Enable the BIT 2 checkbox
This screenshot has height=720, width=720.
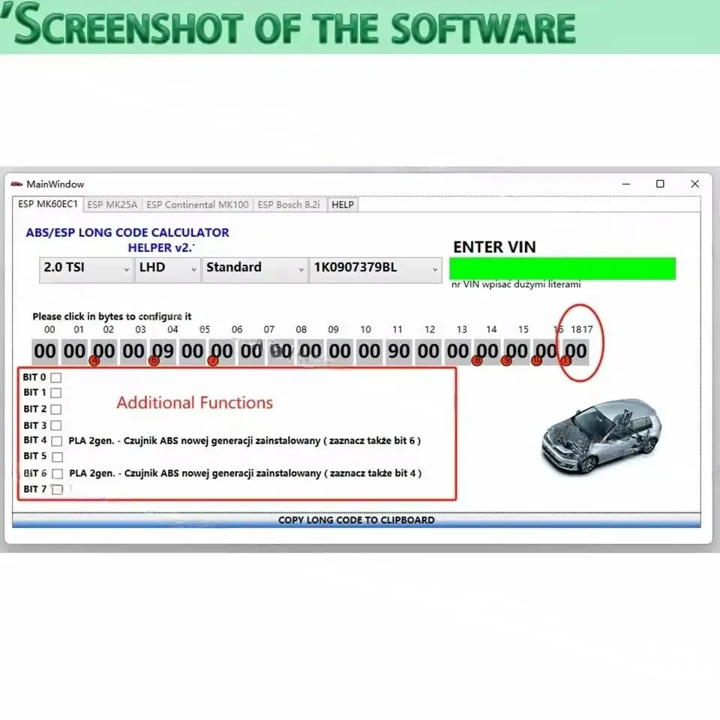point(57,409)
